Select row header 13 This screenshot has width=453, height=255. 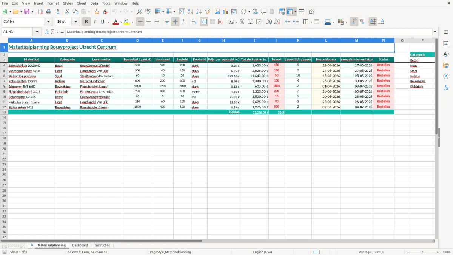pos(4,112)
